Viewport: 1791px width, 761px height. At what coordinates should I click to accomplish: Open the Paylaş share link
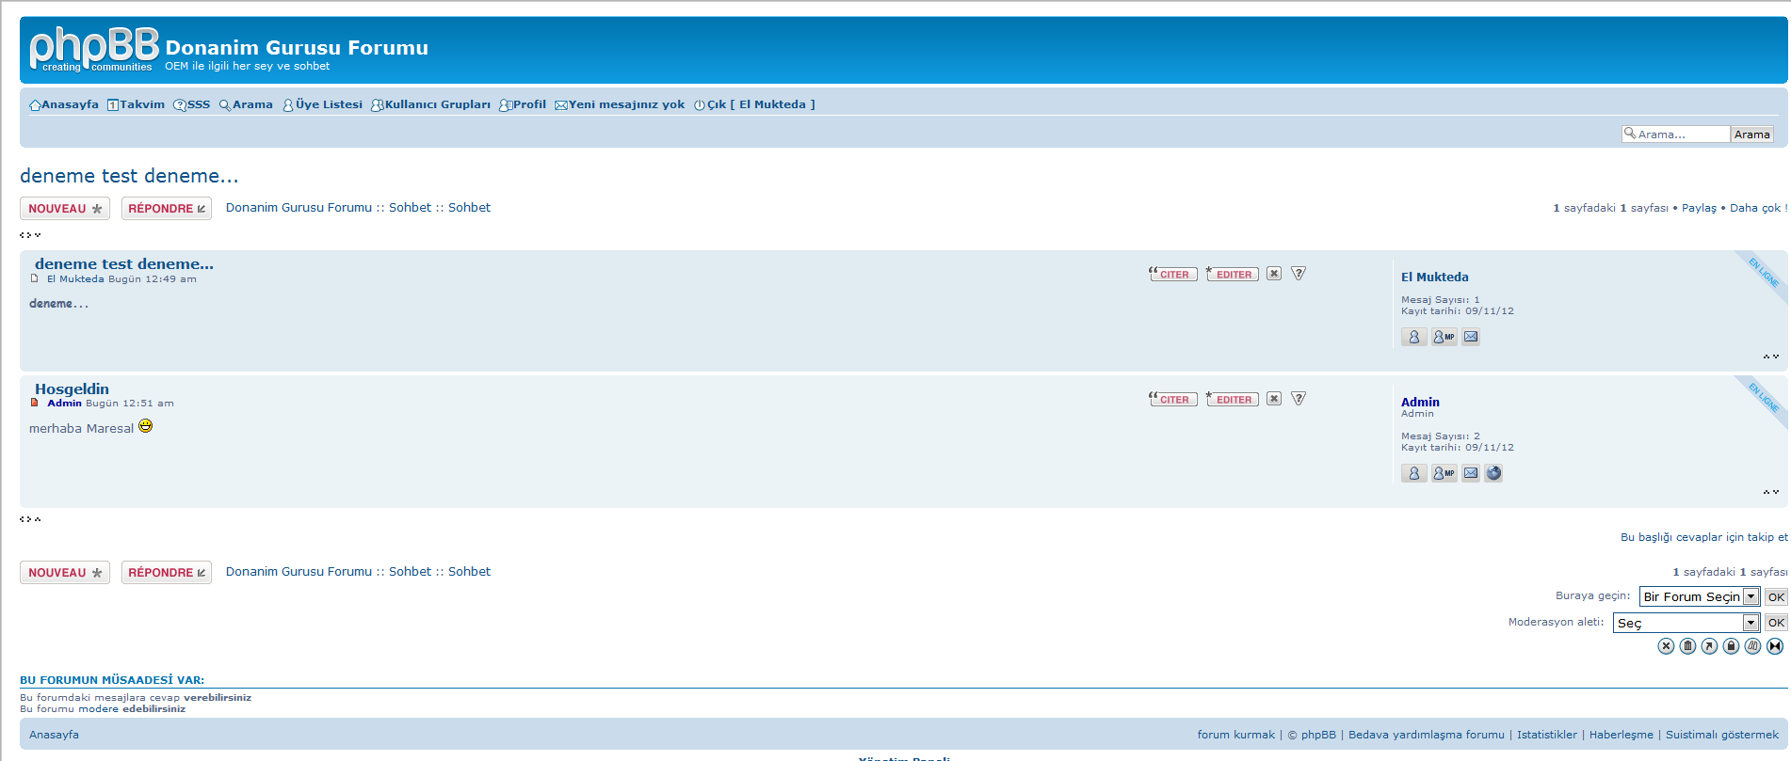[x=1699, y=208]
